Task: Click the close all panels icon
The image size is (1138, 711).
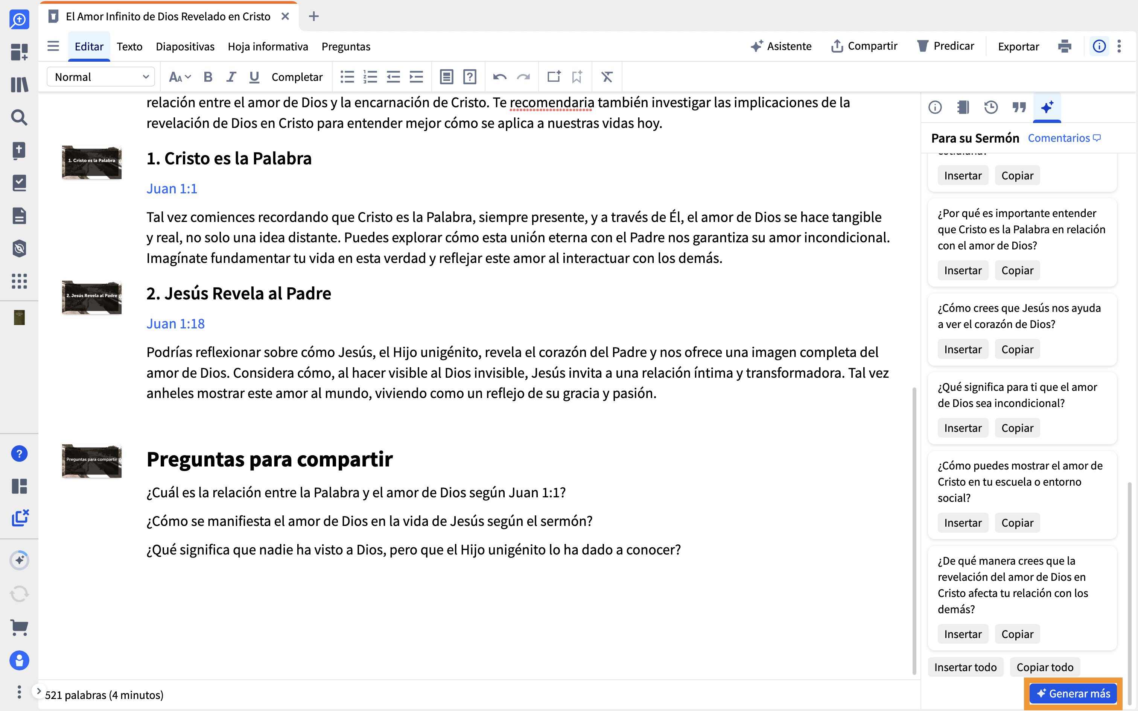Action: 20,518
